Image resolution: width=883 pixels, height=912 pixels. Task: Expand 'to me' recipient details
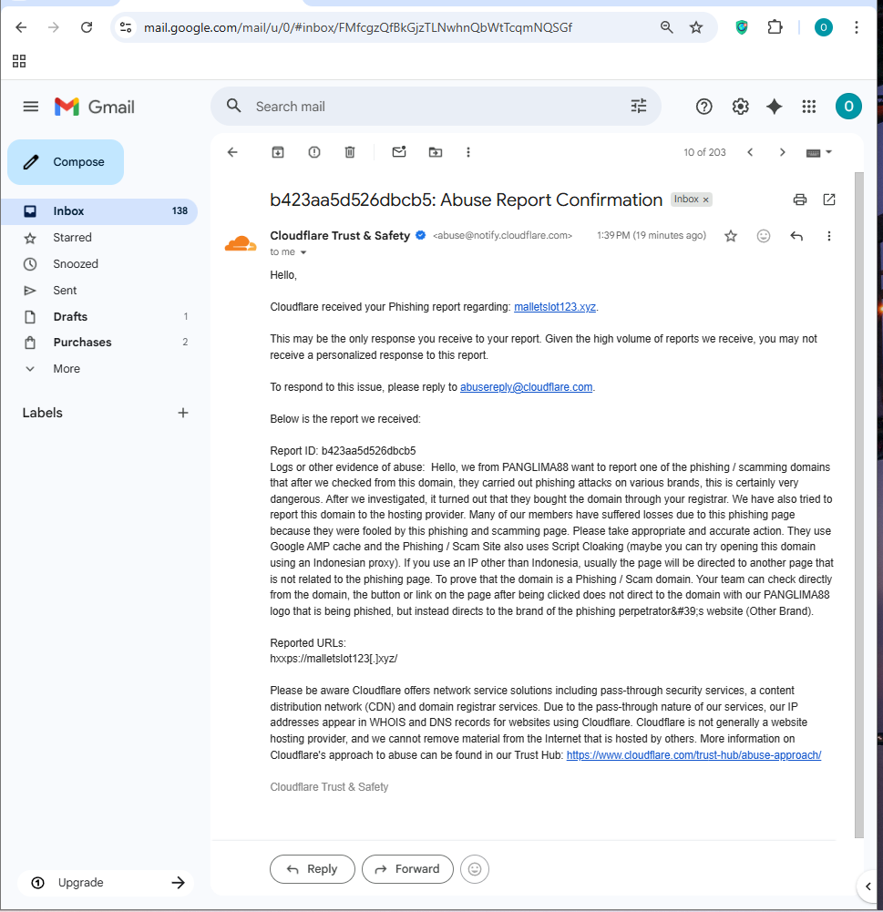303,252
